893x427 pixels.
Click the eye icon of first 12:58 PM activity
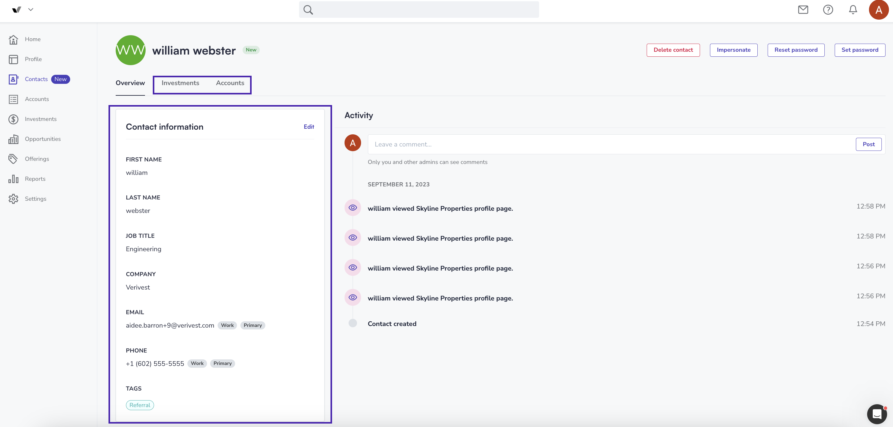click(353, 208)
